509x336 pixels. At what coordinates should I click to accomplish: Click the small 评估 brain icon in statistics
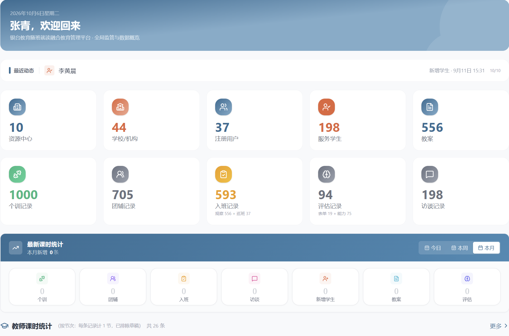467,278
